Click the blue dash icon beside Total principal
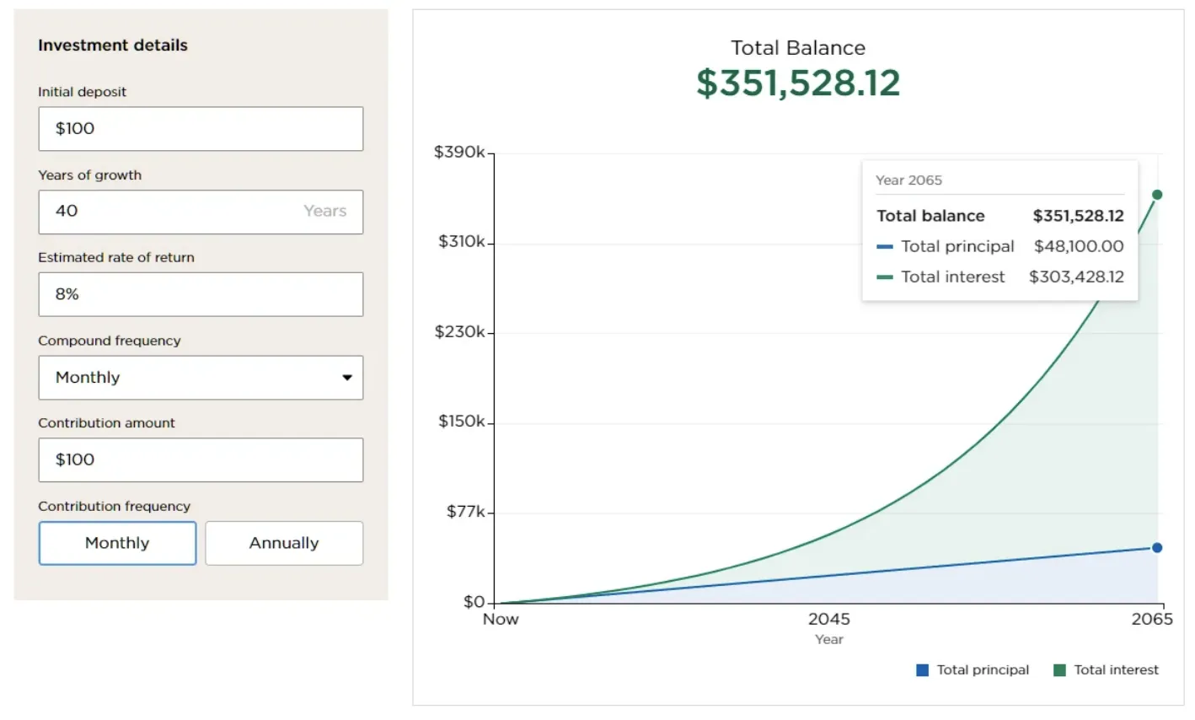Viewport: 1195px width, 720px height. tap(883, 246)
